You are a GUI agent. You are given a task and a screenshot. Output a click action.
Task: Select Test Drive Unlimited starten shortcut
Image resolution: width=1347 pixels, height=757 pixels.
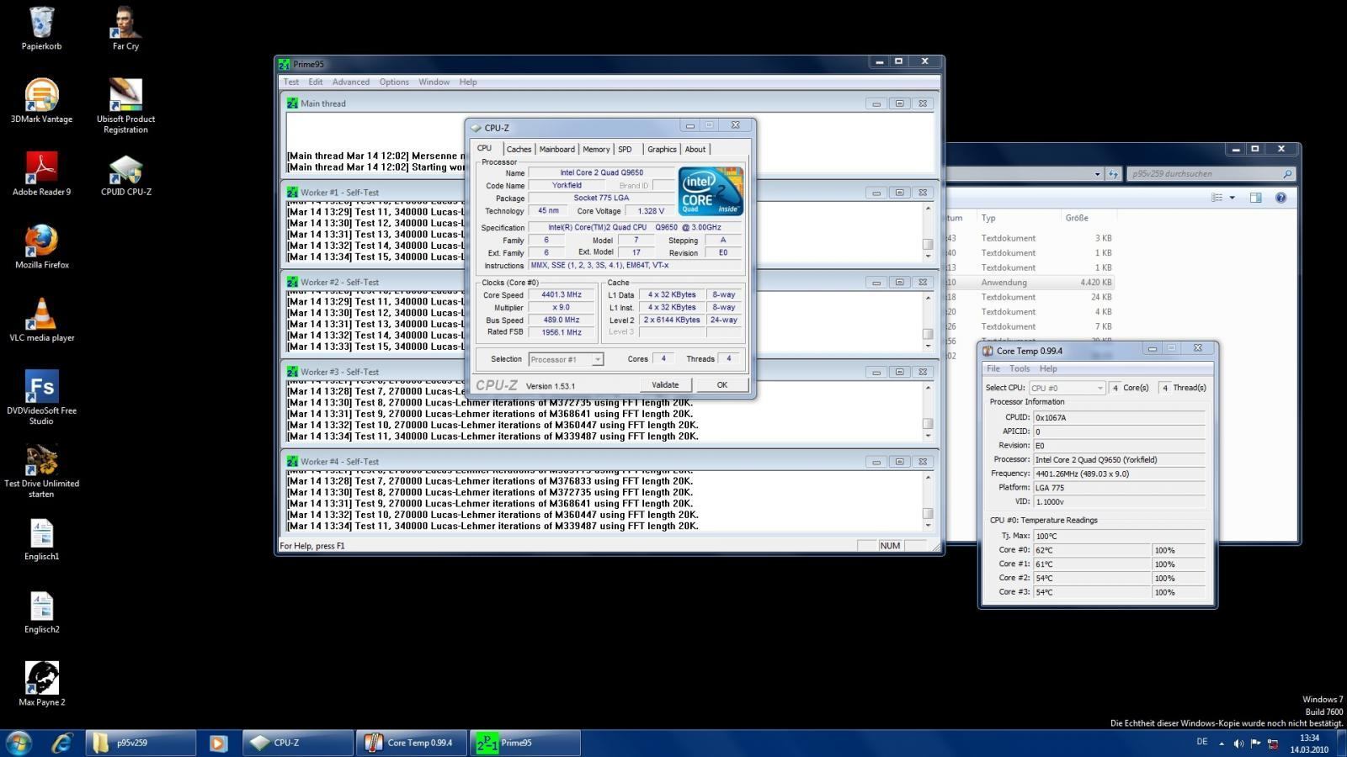41,470
